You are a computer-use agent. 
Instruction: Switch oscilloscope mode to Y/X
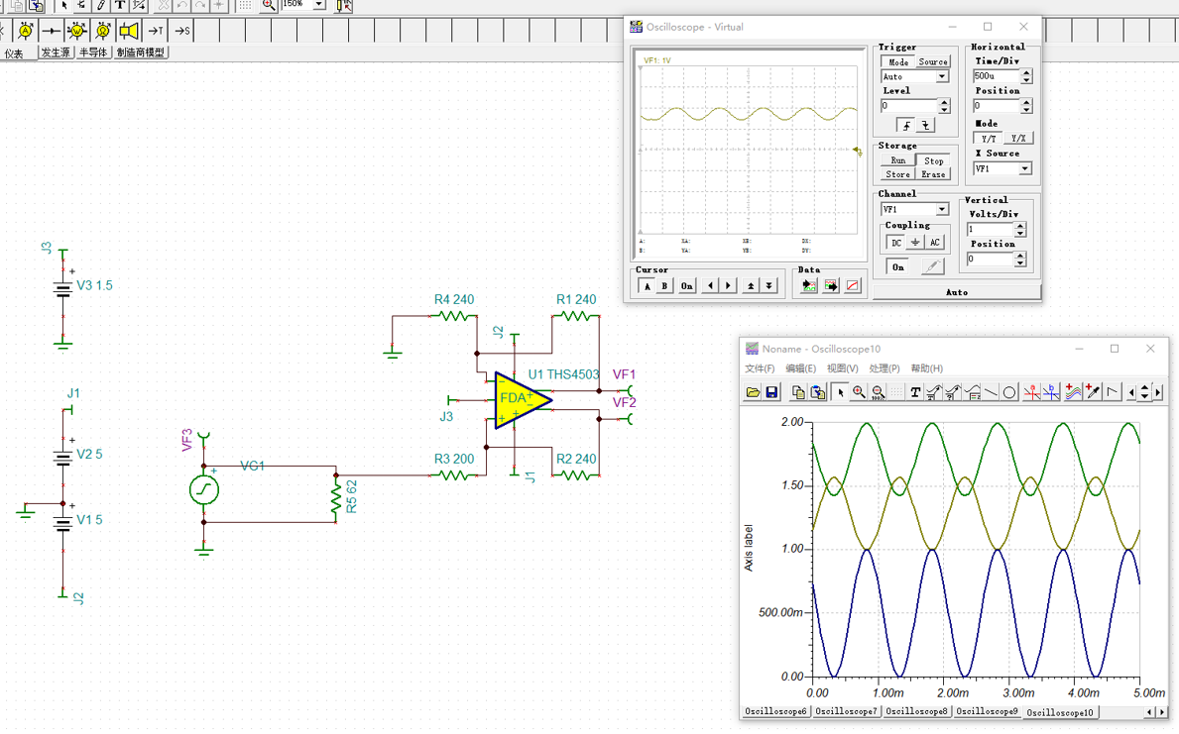click(1017, 139)
